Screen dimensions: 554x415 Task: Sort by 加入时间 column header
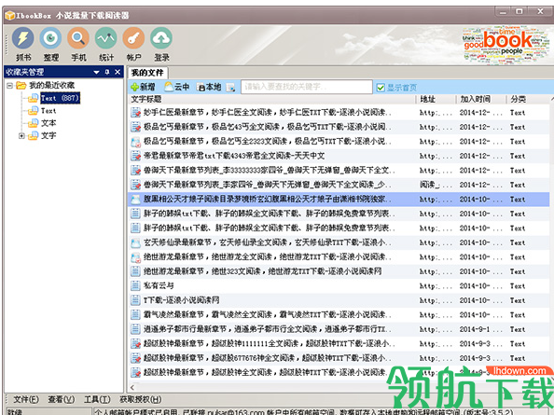pyautogui.click(x=475, y=99)
